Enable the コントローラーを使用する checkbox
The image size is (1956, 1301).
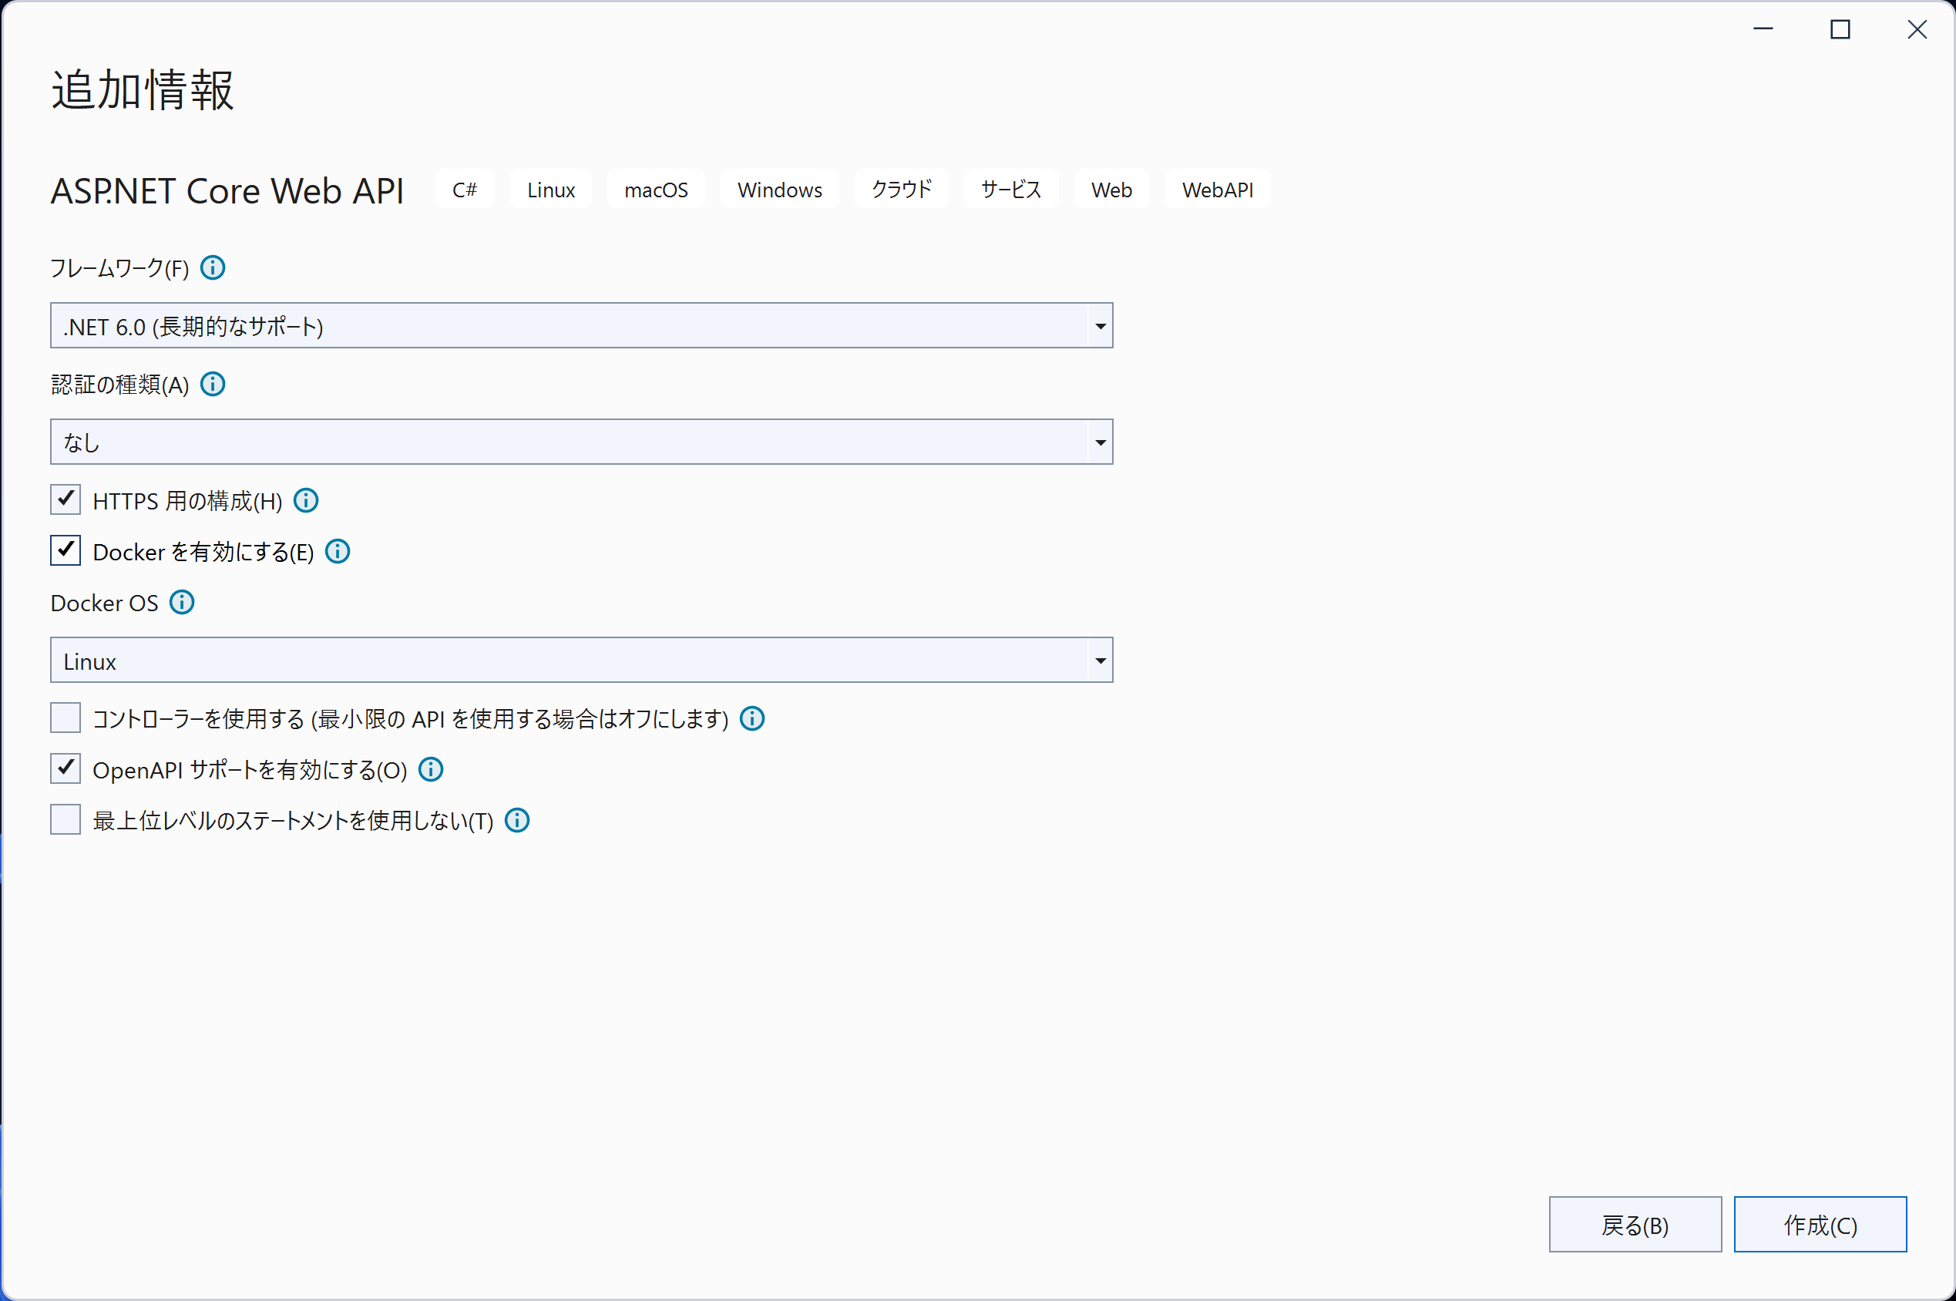[x=66, y=718]
